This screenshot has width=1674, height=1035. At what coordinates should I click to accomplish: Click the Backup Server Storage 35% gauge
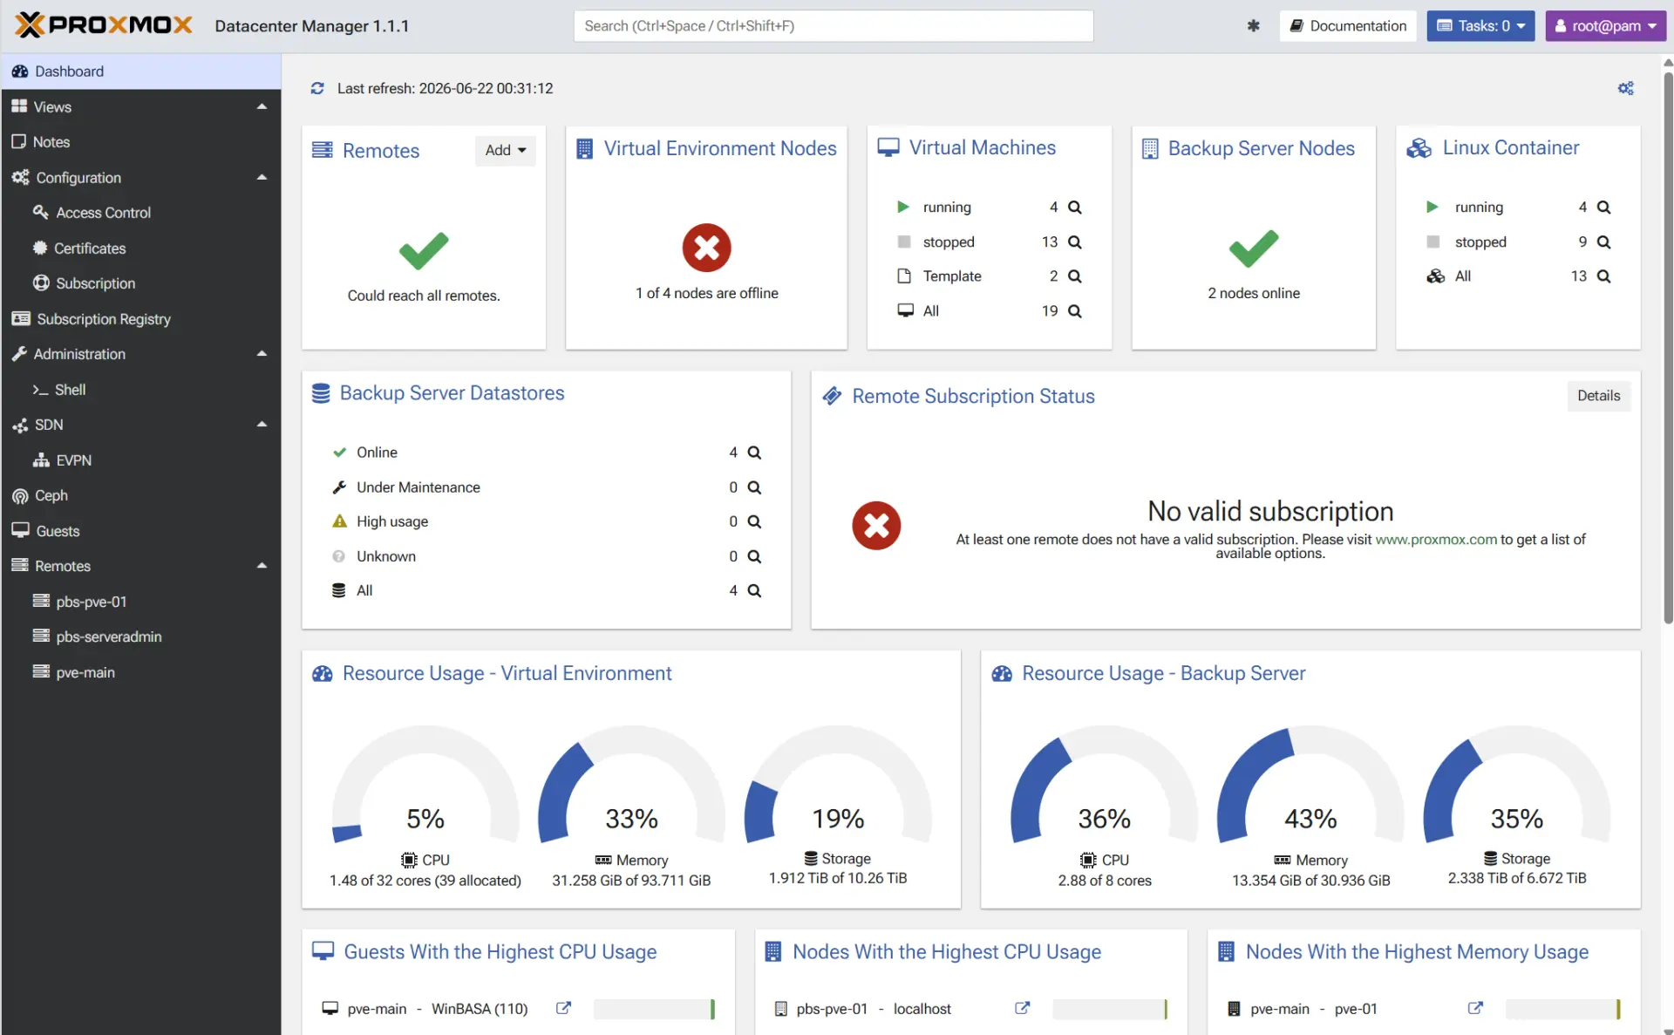pos(1517,785)
